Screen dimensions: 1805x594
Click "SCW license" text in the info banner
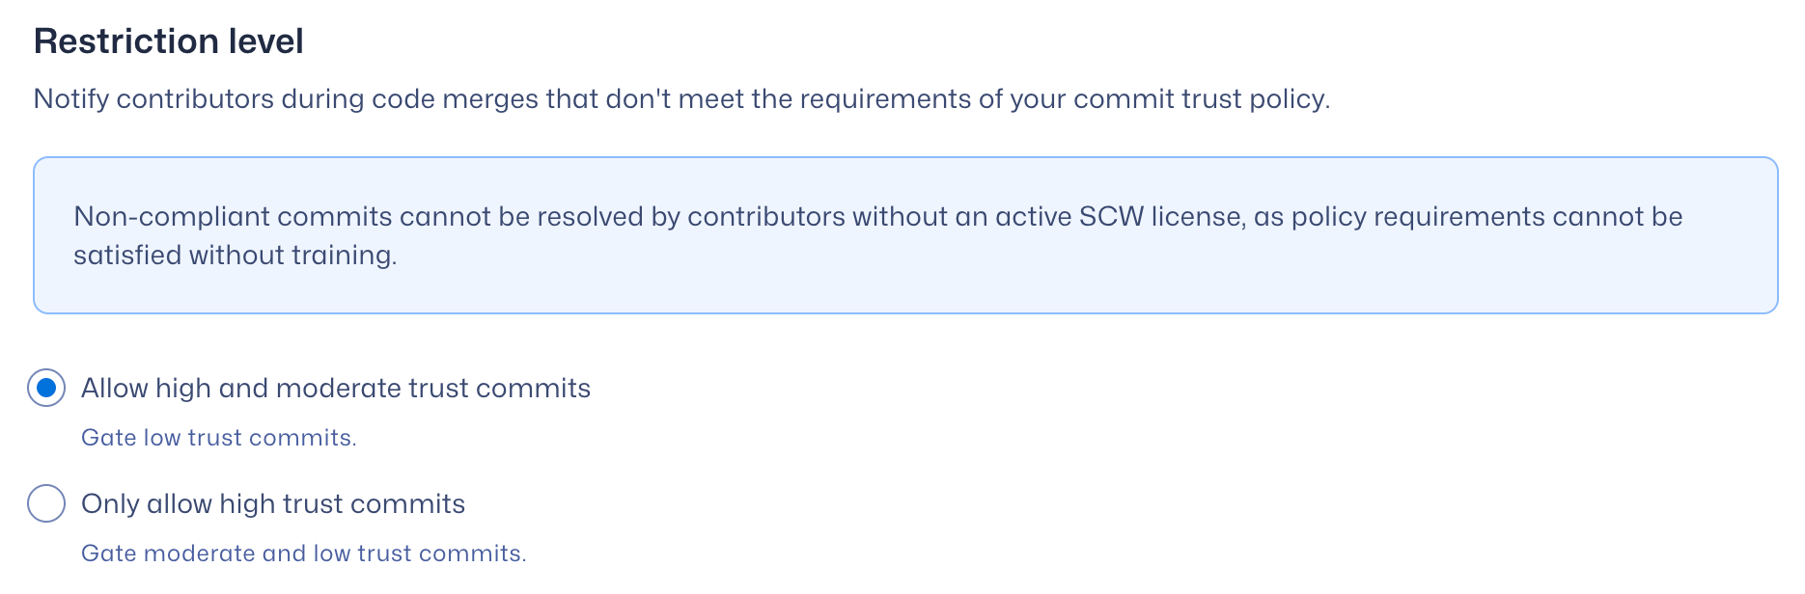(x=1160, y=217)
